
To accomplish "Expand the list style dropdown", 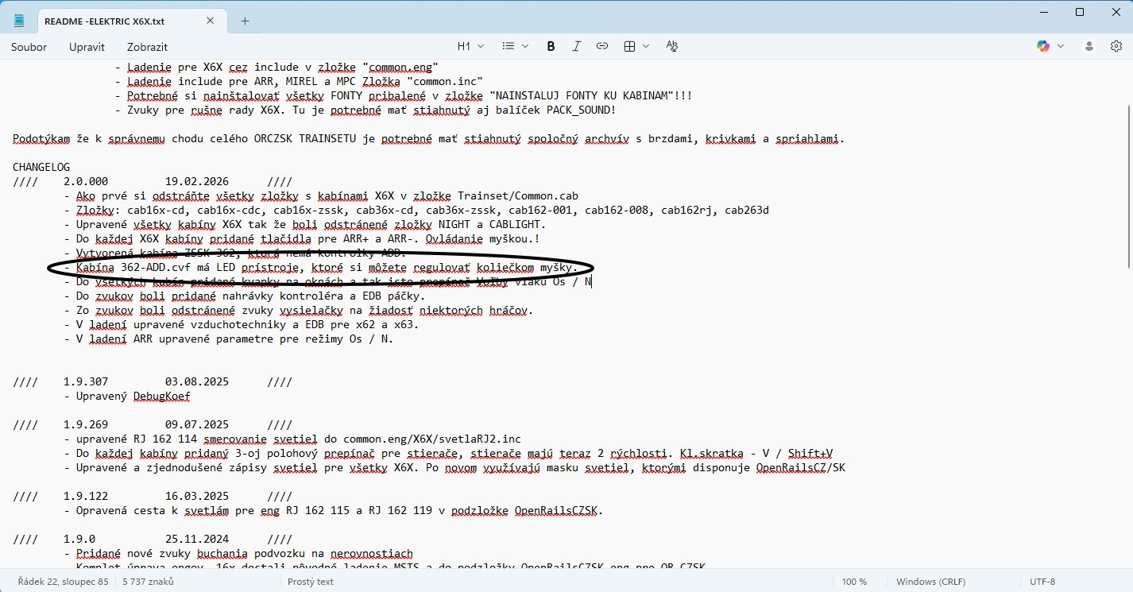I will (x=515, y=47).
